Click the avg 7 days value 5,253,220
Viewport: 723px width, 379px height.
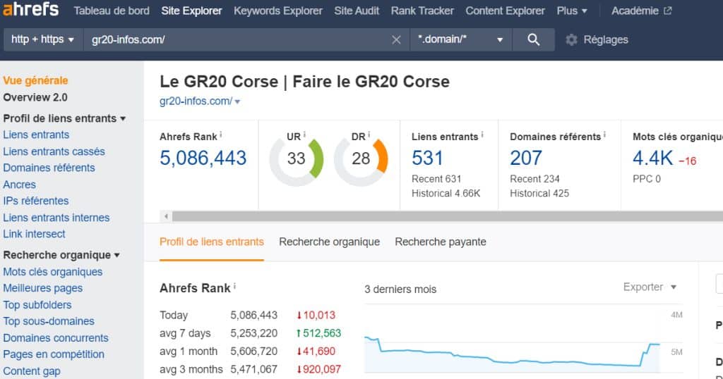tap(254, 333)
